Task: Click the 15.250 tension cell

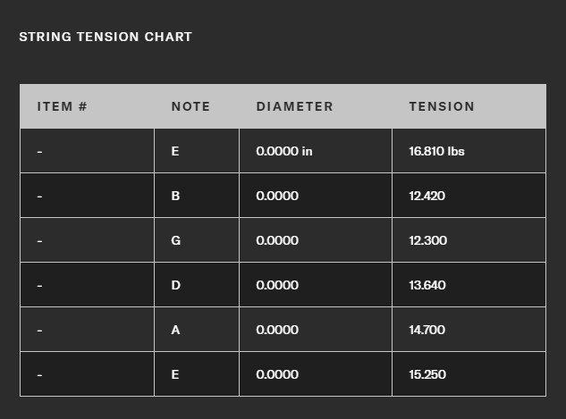Action: coord(427,374)
